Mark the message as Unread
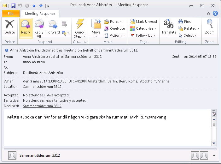Screen dimensions: 221x164 click(143, 21)
